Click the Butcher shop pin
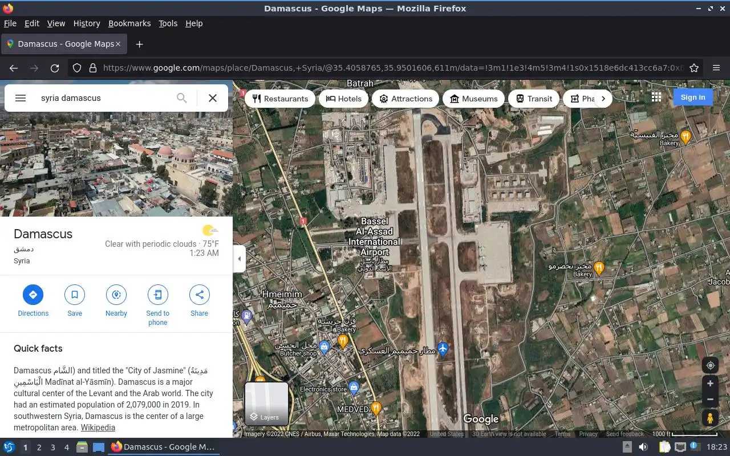 tap(324, 346)
